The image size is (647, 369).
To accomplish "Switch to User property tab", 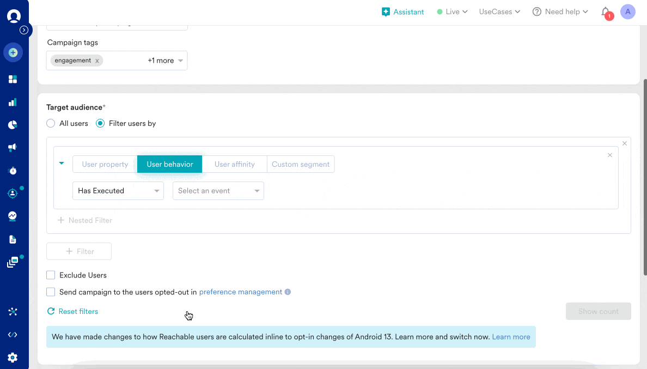I will coord(105,164).
